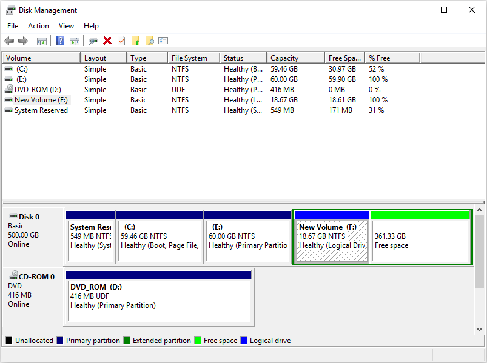Click the yellow page with magnifier icon
The width and height of the screenshot is (487, 363).
tap(149, 41)
